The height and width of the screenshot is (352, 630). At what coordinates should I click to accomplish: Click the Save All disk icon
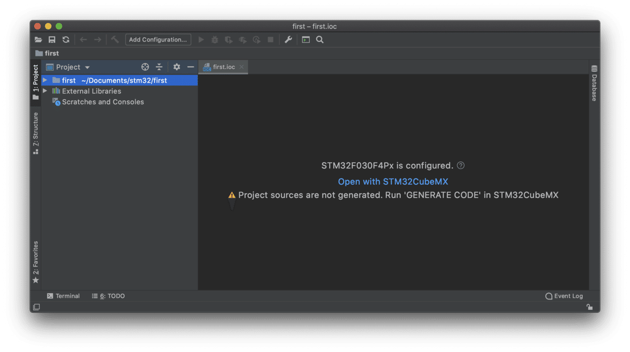pos(52,40)
